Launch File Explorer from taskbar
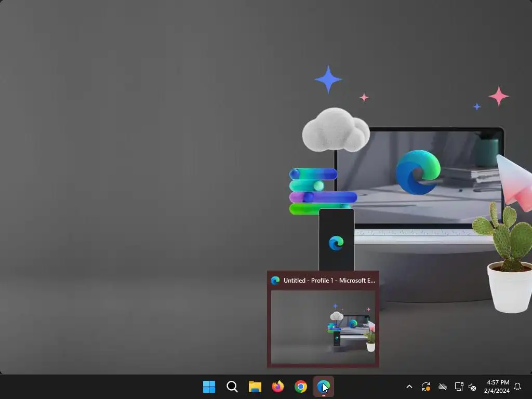This screenshot has width=532, height=399. [x=255, y=387]
